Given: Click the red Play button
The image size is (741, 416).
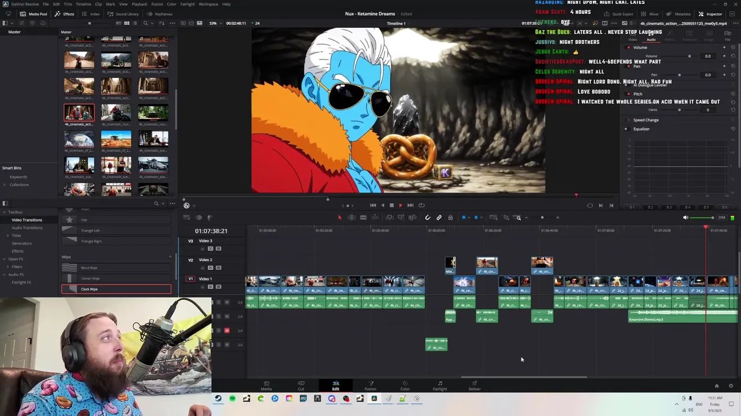Looking at the screenshot, I should 401,205.
